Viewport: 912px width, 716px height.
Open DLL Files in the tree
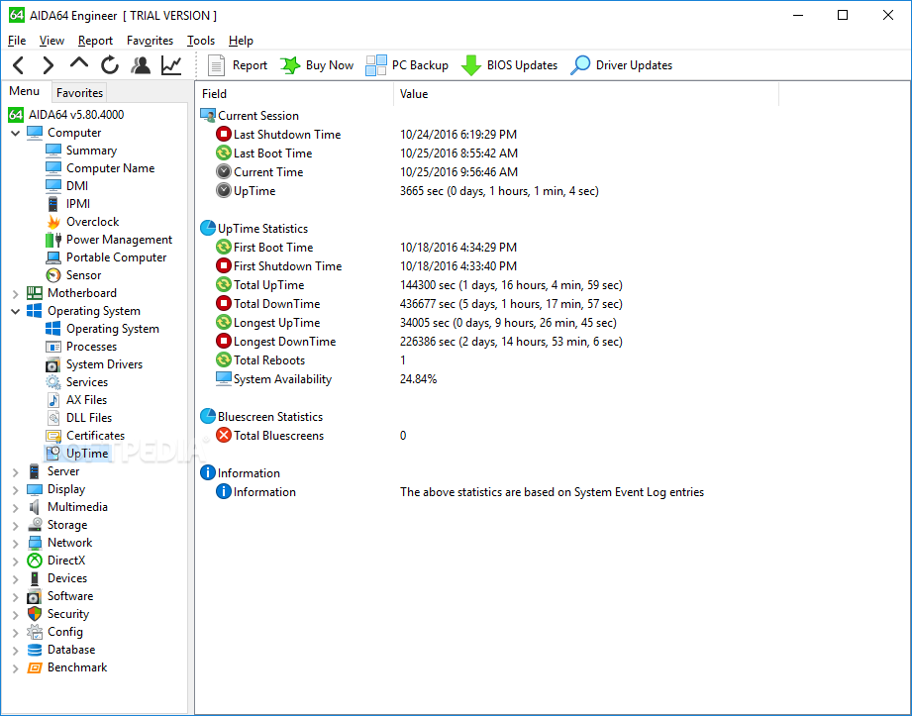point(78,418)
